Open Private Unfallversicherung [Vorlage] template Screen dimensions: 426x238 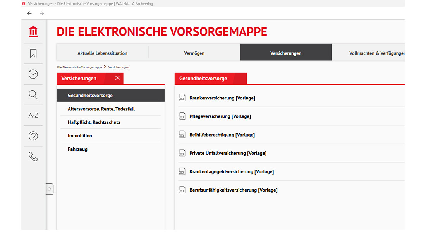pyautogui.click(x=228, y=153)
